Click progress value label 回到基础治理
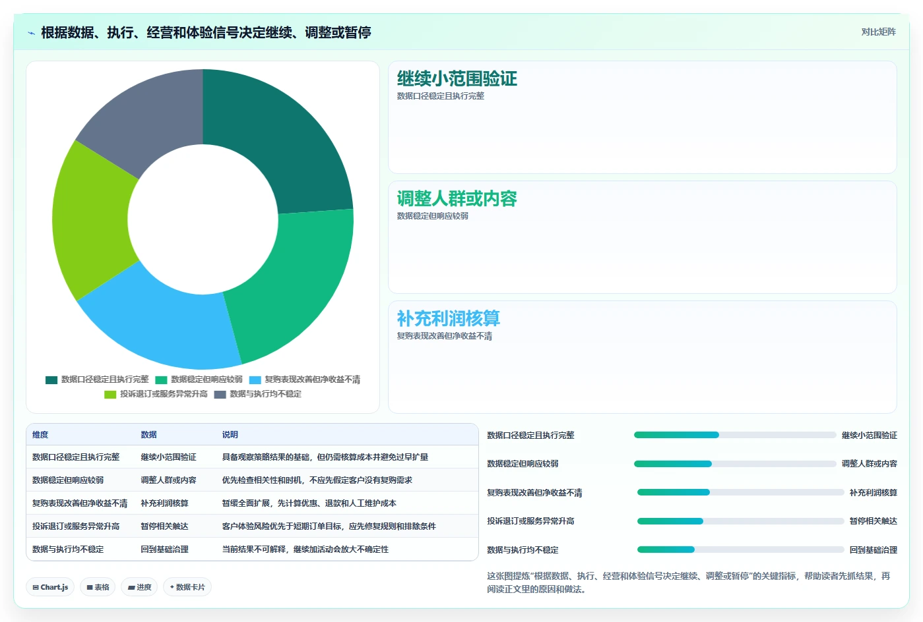The height and width of the screenshot is (622, 923). [x=874, y=550]
